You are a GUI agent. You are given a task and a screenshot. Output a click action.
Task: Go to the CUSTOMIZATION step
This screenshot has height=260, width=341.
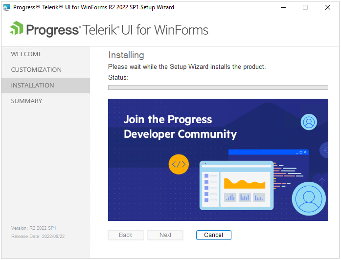(36, 70)
